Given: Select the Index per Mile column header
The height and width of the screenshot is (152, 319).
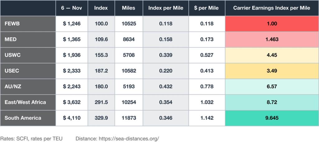Looking at the screenshot, I should coord(166,8).
